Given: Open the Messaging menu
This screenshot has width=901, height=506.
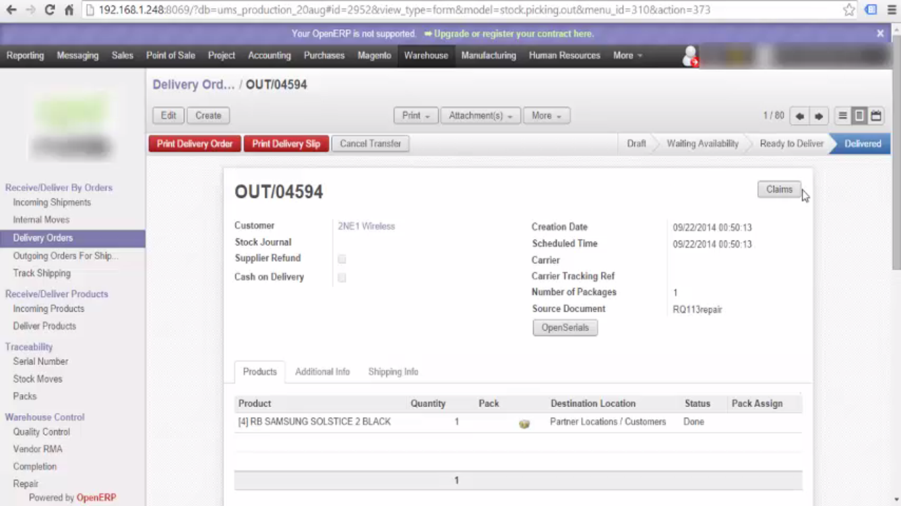Looking at the screenshot, I should point(78,55).
